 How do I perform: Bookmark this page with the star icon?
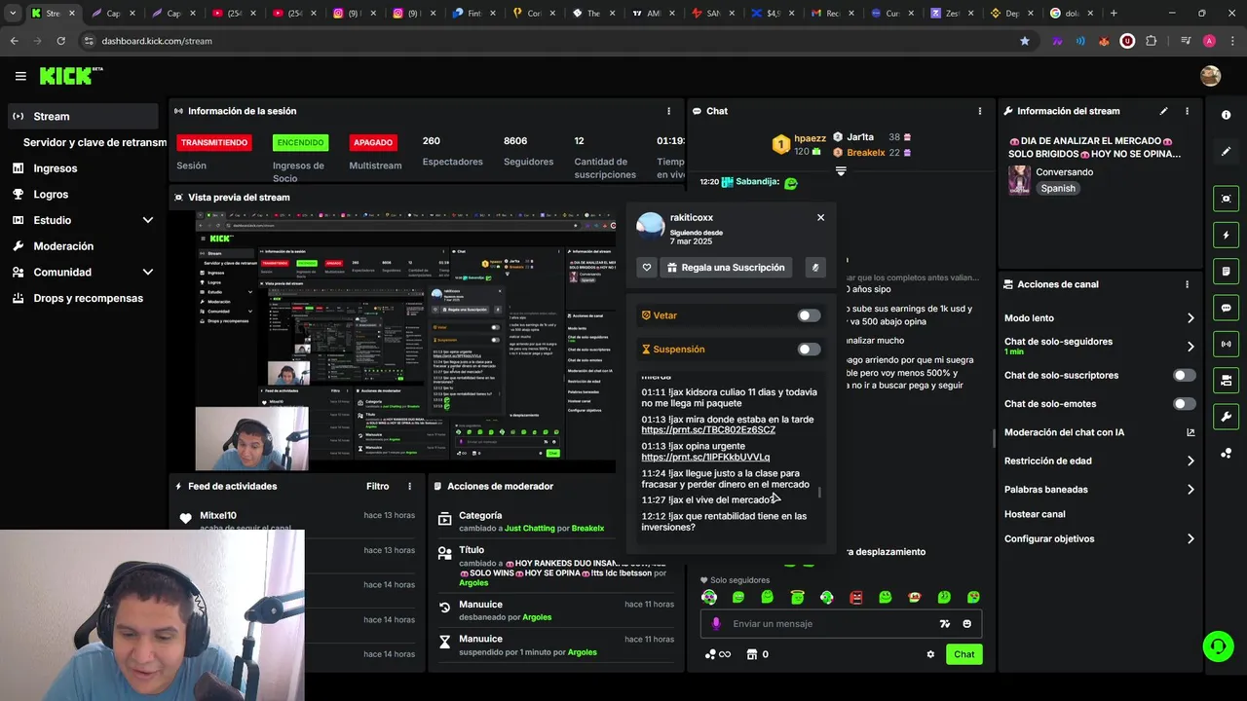(x=1024, y=41)
